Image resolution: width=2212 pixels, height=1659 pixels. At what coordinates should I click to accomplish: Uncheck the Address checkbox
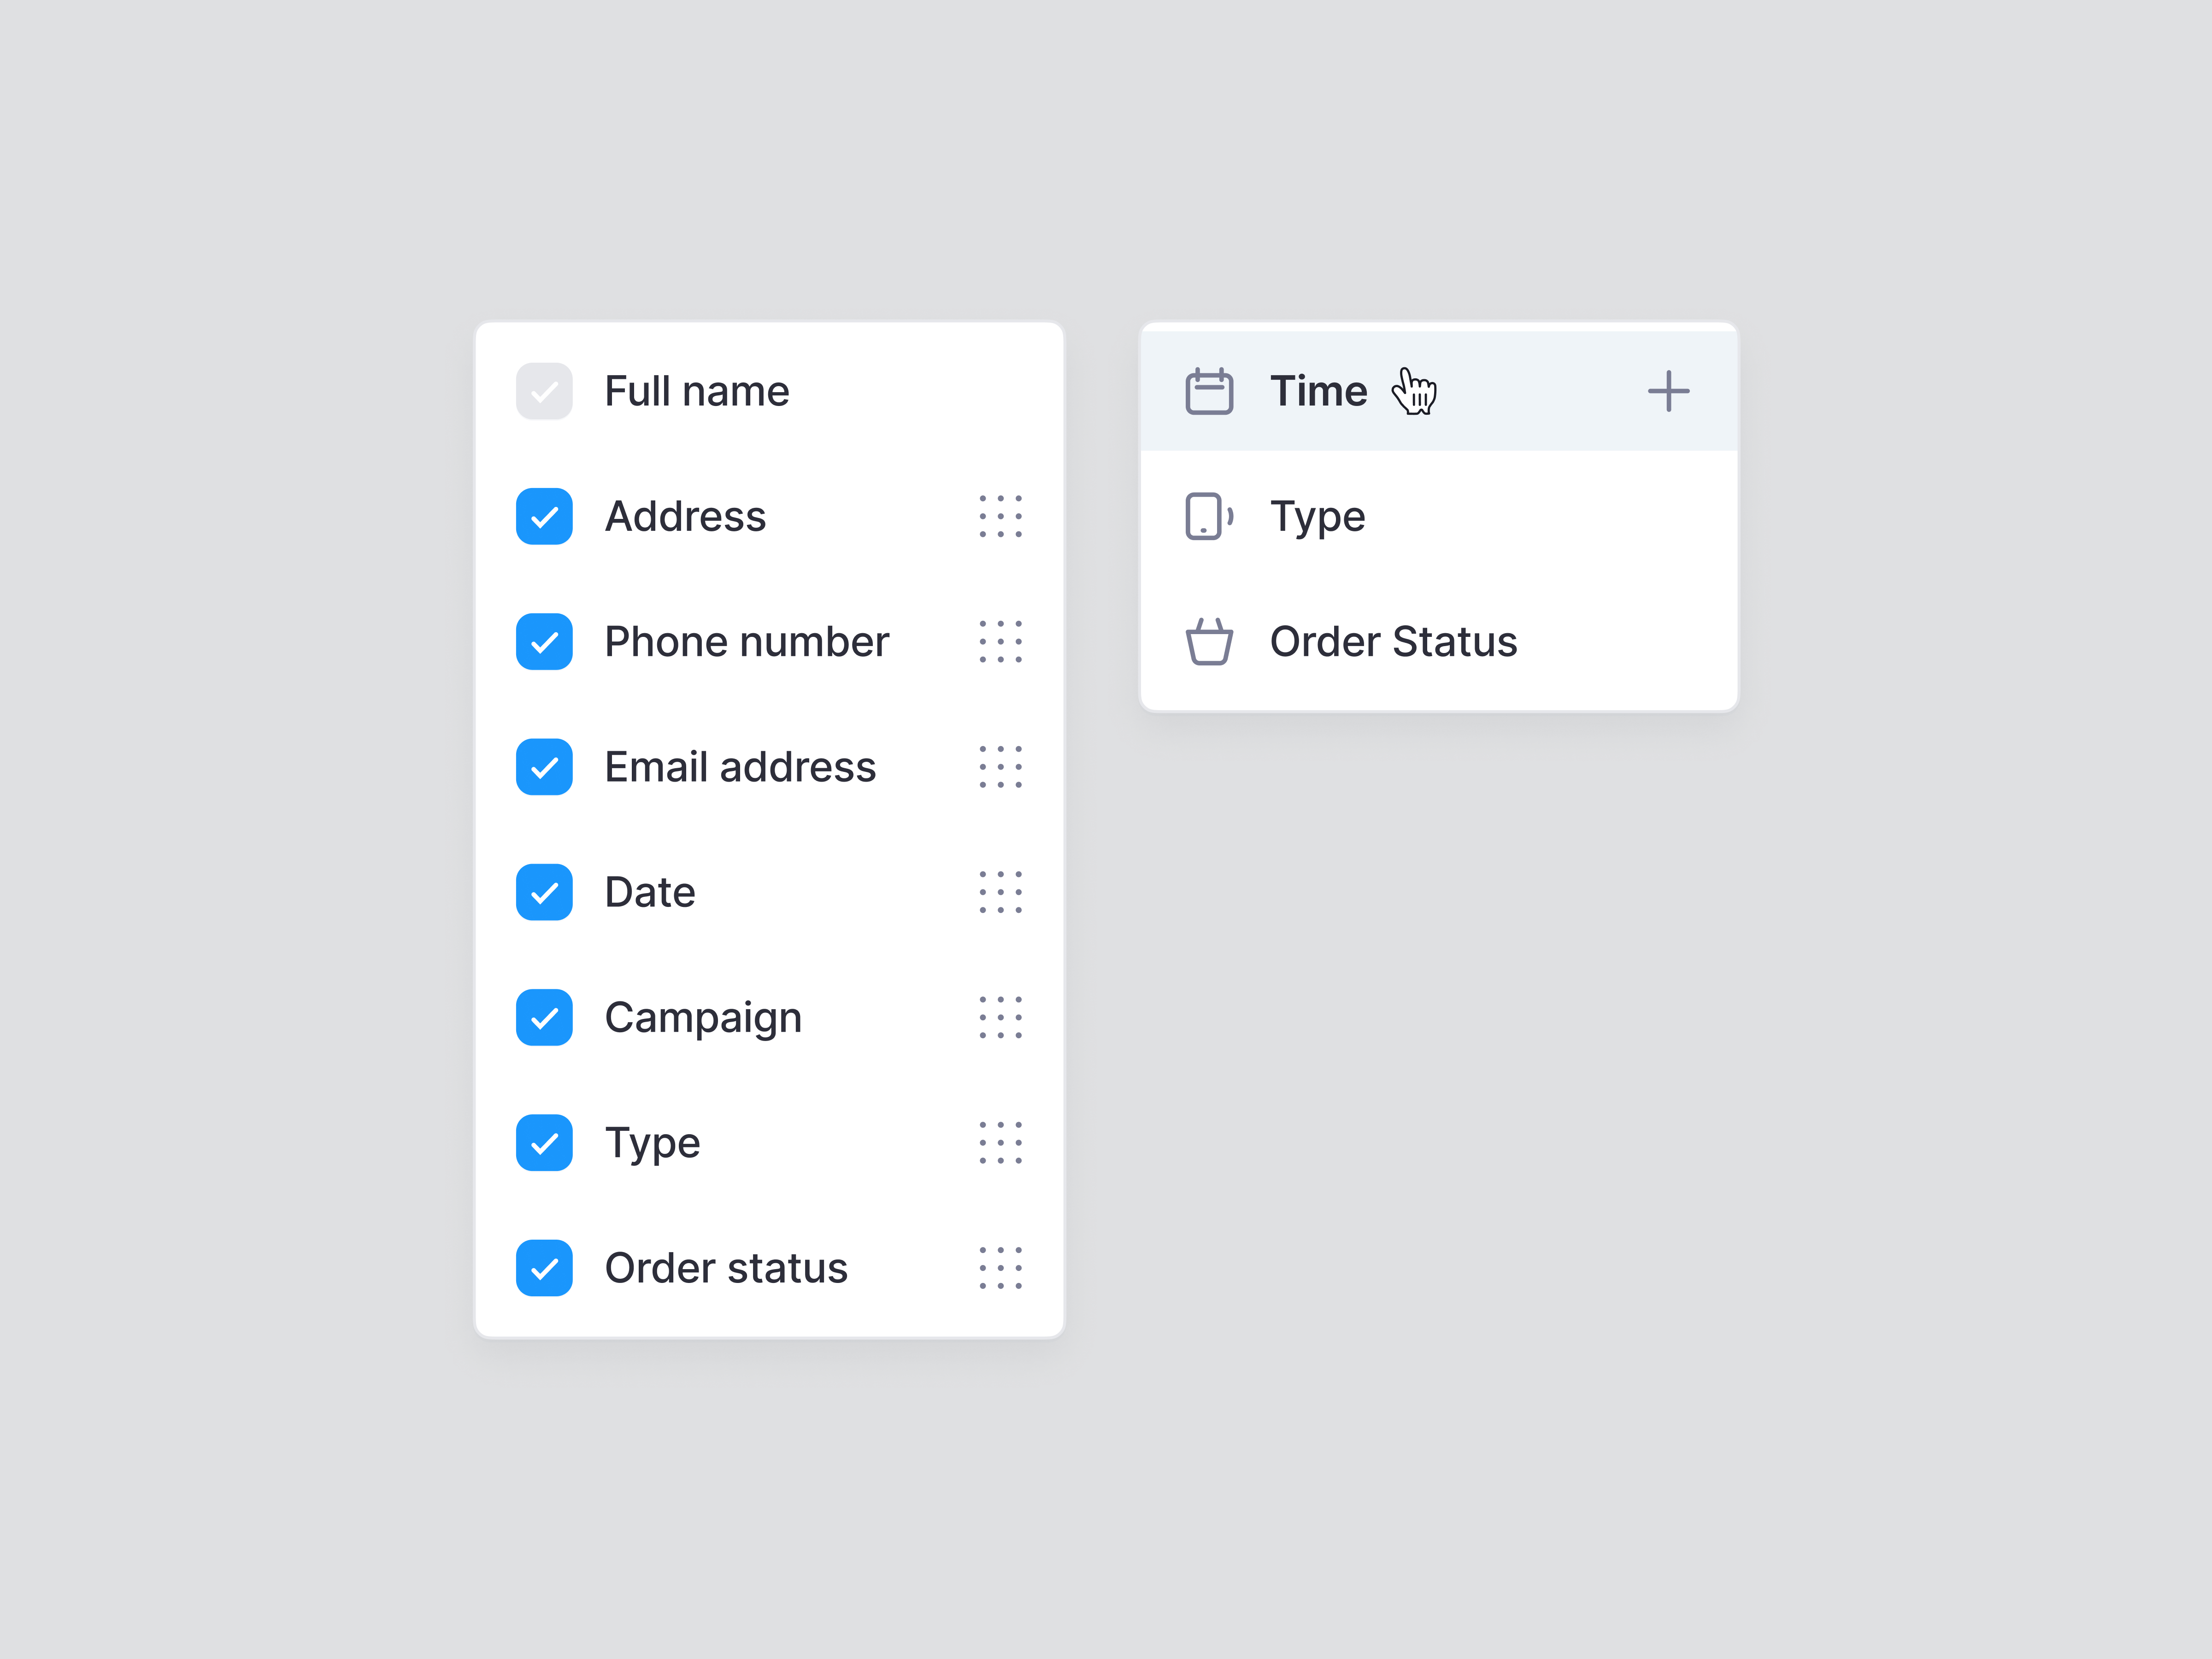tap(544, 517)
